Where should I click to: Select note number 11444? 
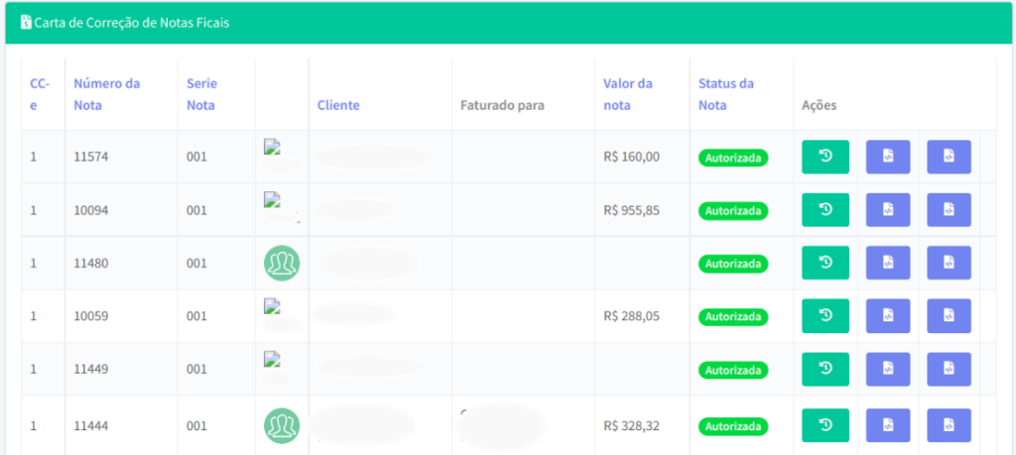90,426
